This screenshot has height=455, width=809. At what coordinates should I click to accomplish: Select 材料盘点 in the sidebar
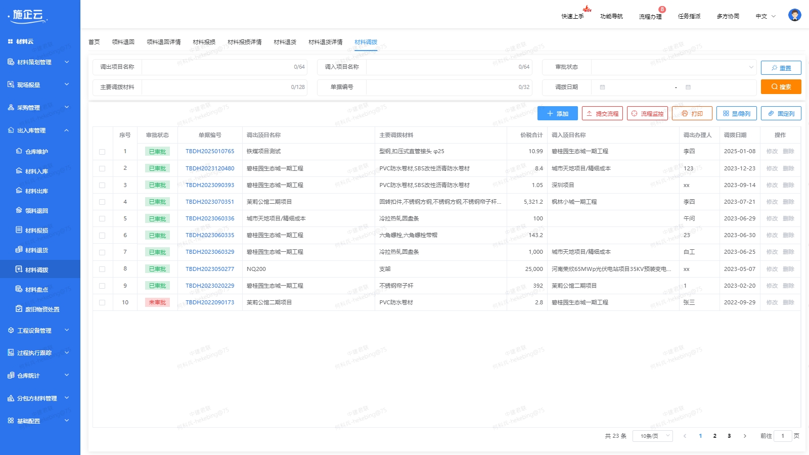pyautogui.click(x=37, y=289)
